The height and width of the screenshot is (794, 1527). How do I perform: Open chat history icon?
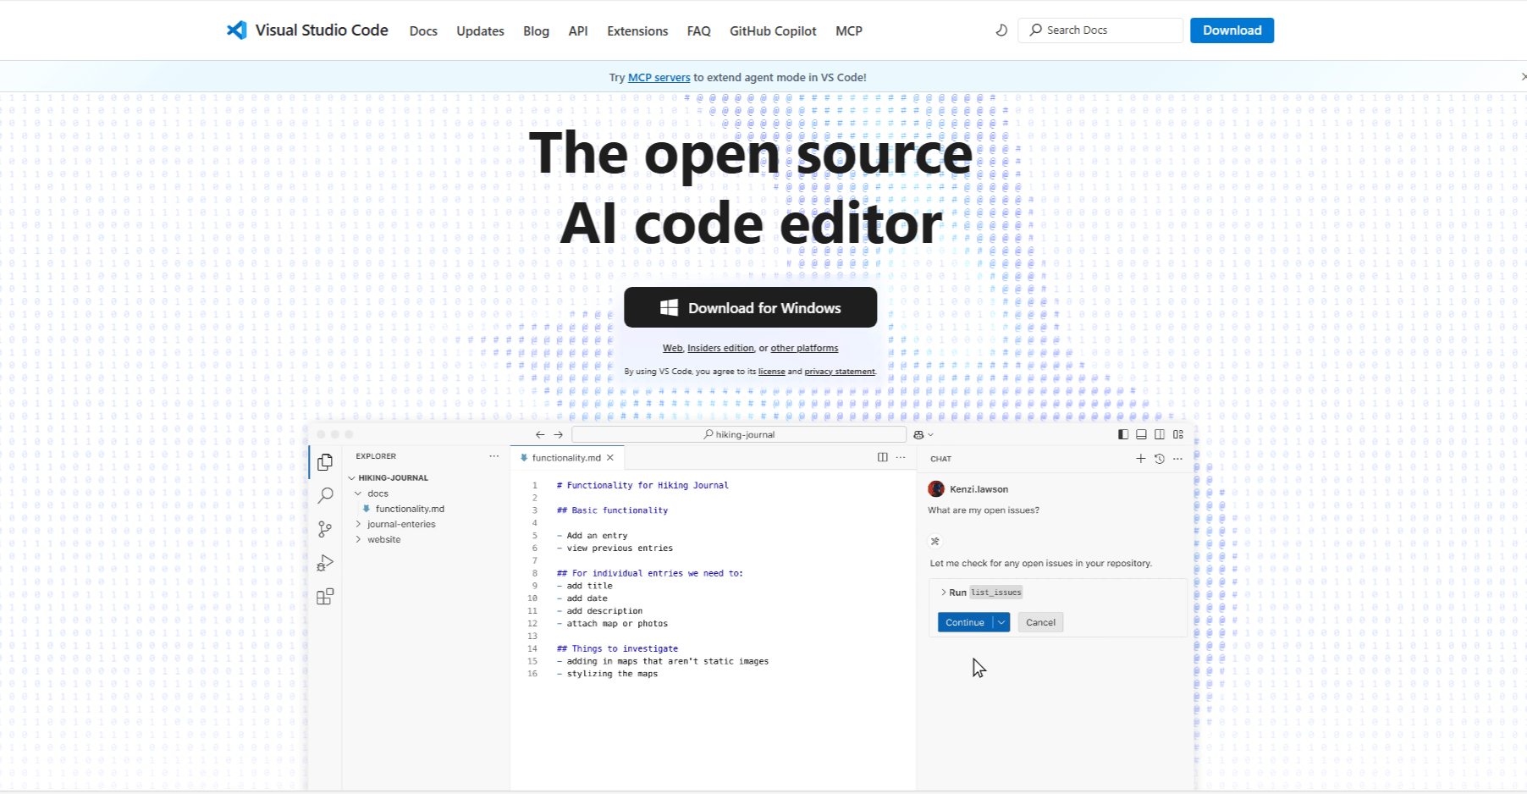[1160, 459]
